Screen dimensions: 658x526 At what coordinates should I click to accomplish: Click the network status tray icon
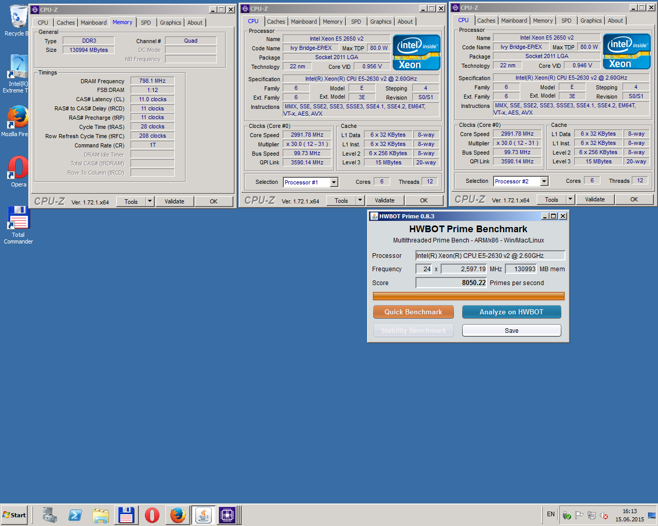click(x=592, y=516)
